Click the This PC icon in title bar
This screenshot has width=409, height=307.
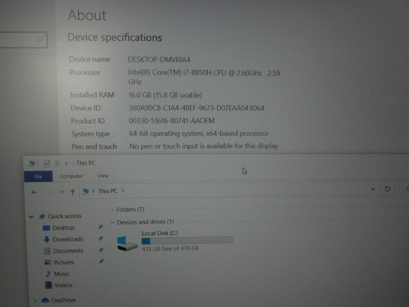(32, 163)
